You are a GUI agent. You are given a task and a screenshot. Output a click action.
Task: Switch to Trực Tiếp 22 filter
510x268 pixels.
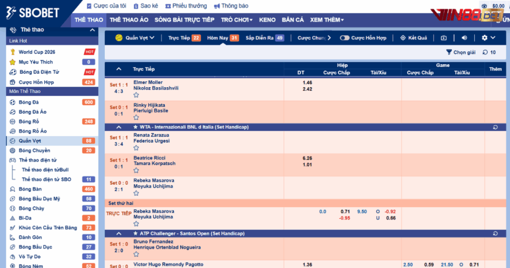point(184,38)
